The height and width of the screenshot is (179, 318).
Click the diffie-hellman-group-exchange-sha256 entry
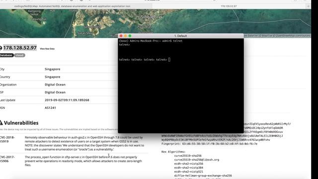tap(203, 176)
